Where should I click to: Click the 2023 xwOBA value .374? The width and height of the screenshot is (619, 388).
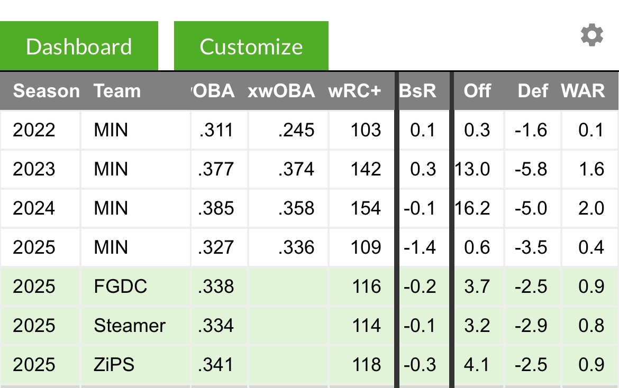coord(296,169)
